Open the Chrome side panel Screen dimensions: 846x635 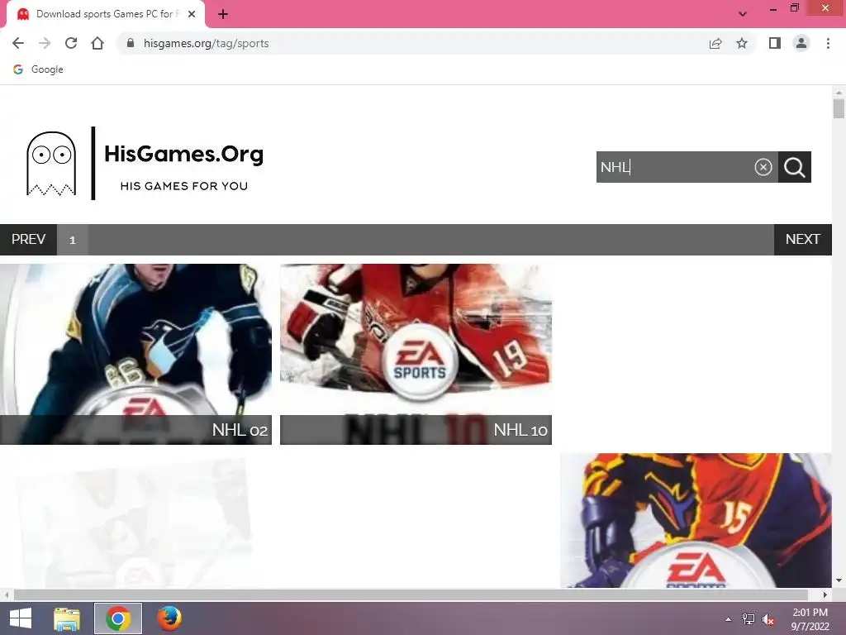[x=775, y=43]
